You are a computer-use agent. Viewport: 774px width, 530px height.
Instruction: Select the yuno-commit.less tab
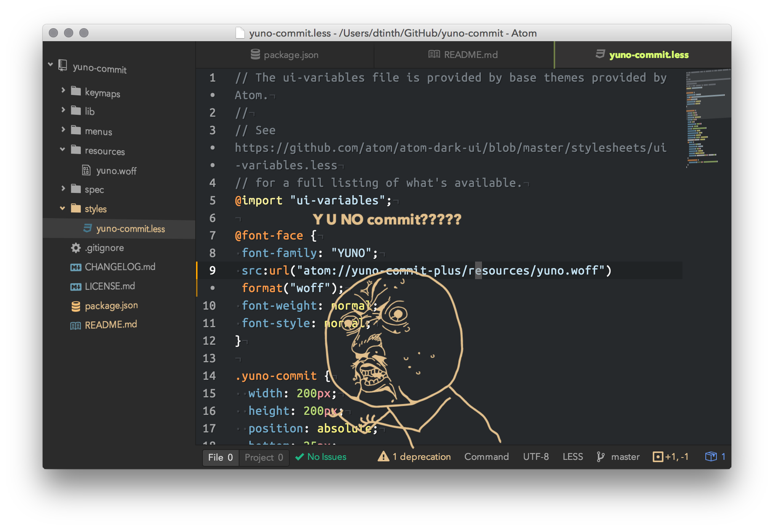click(x=643, y=55)
